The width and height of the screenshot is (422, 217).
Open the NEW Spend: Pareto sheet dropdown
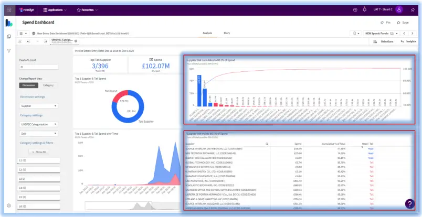coord(381,34)
